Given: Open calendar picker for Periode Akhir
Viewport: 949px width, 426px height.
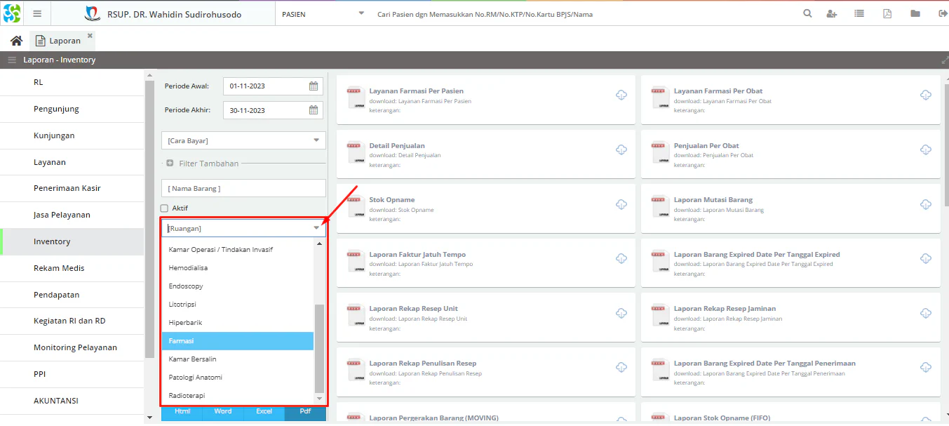Looking at the screenshot, I should (x=314, y=110).
